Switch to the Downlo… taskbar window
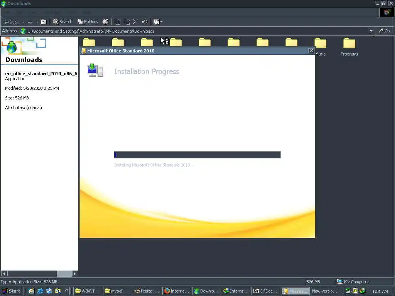The width and height of the screenshot is (395, 296). coord(206,291)
